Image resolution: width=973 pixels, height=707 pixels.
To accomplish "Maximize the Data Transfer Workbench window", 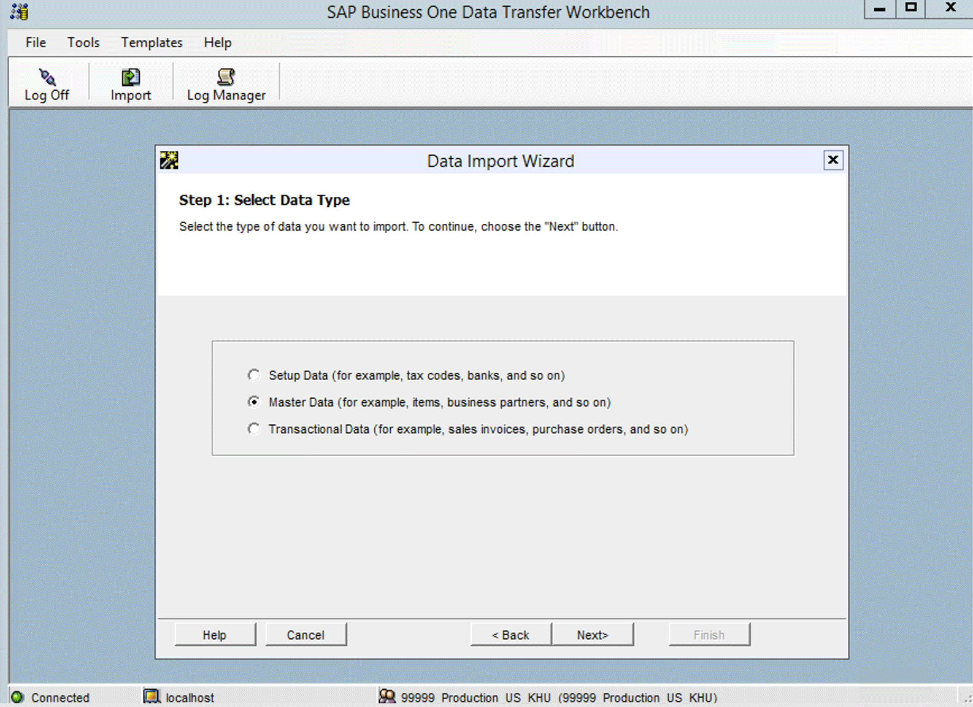I will (x=911, y=9).
